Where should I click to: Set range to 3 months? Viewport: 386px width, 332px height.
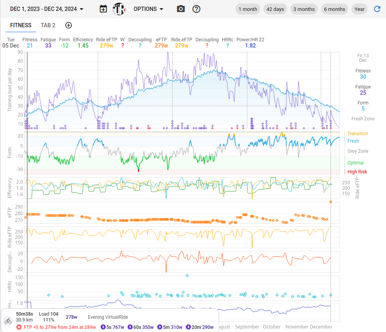tap(304, 9)
